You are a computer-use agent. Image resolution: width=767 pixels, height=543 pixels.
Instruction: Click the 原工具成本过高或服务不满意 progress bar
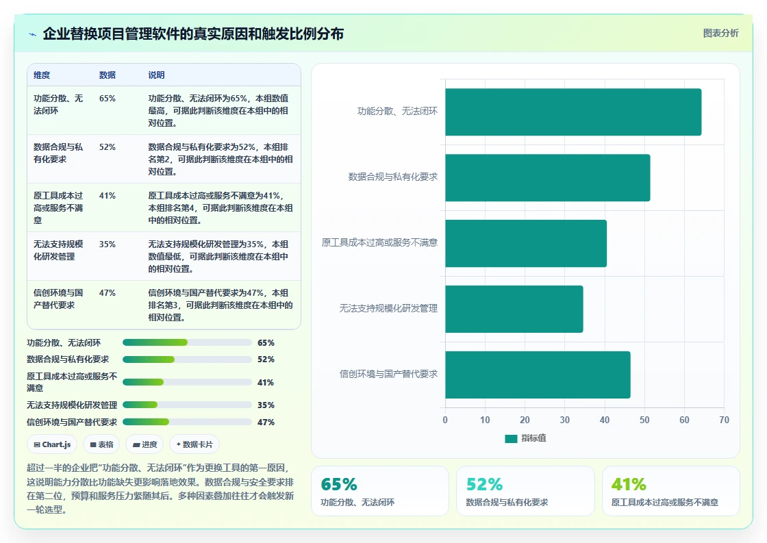[188, 382]
